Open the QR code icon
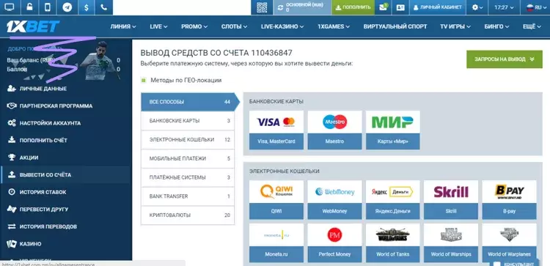Screen dimensions: 550x266 pos(262,7)
